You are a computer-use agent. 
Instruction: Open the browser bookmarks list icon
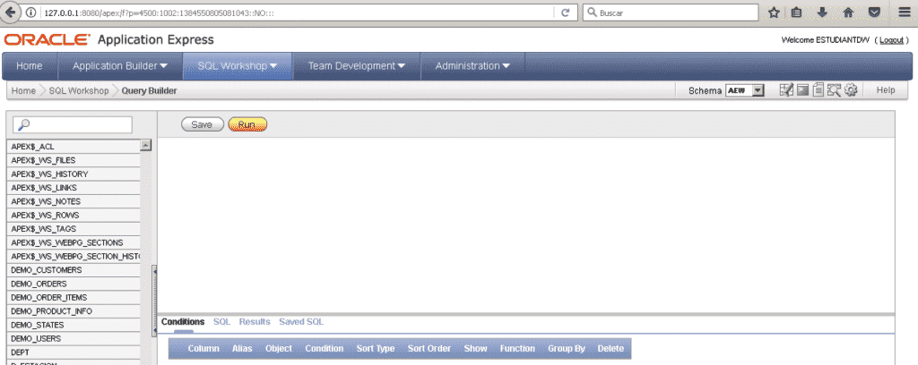click(x=796, y=13)
